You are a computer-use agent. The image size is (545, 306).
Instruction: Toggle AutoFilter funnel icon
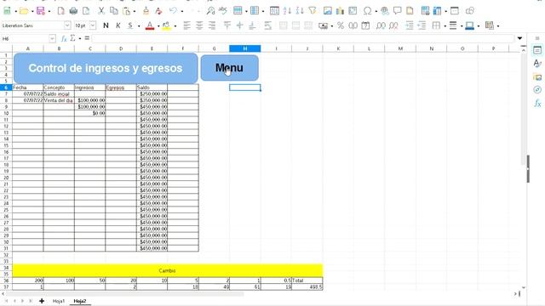tap(313, 11)
